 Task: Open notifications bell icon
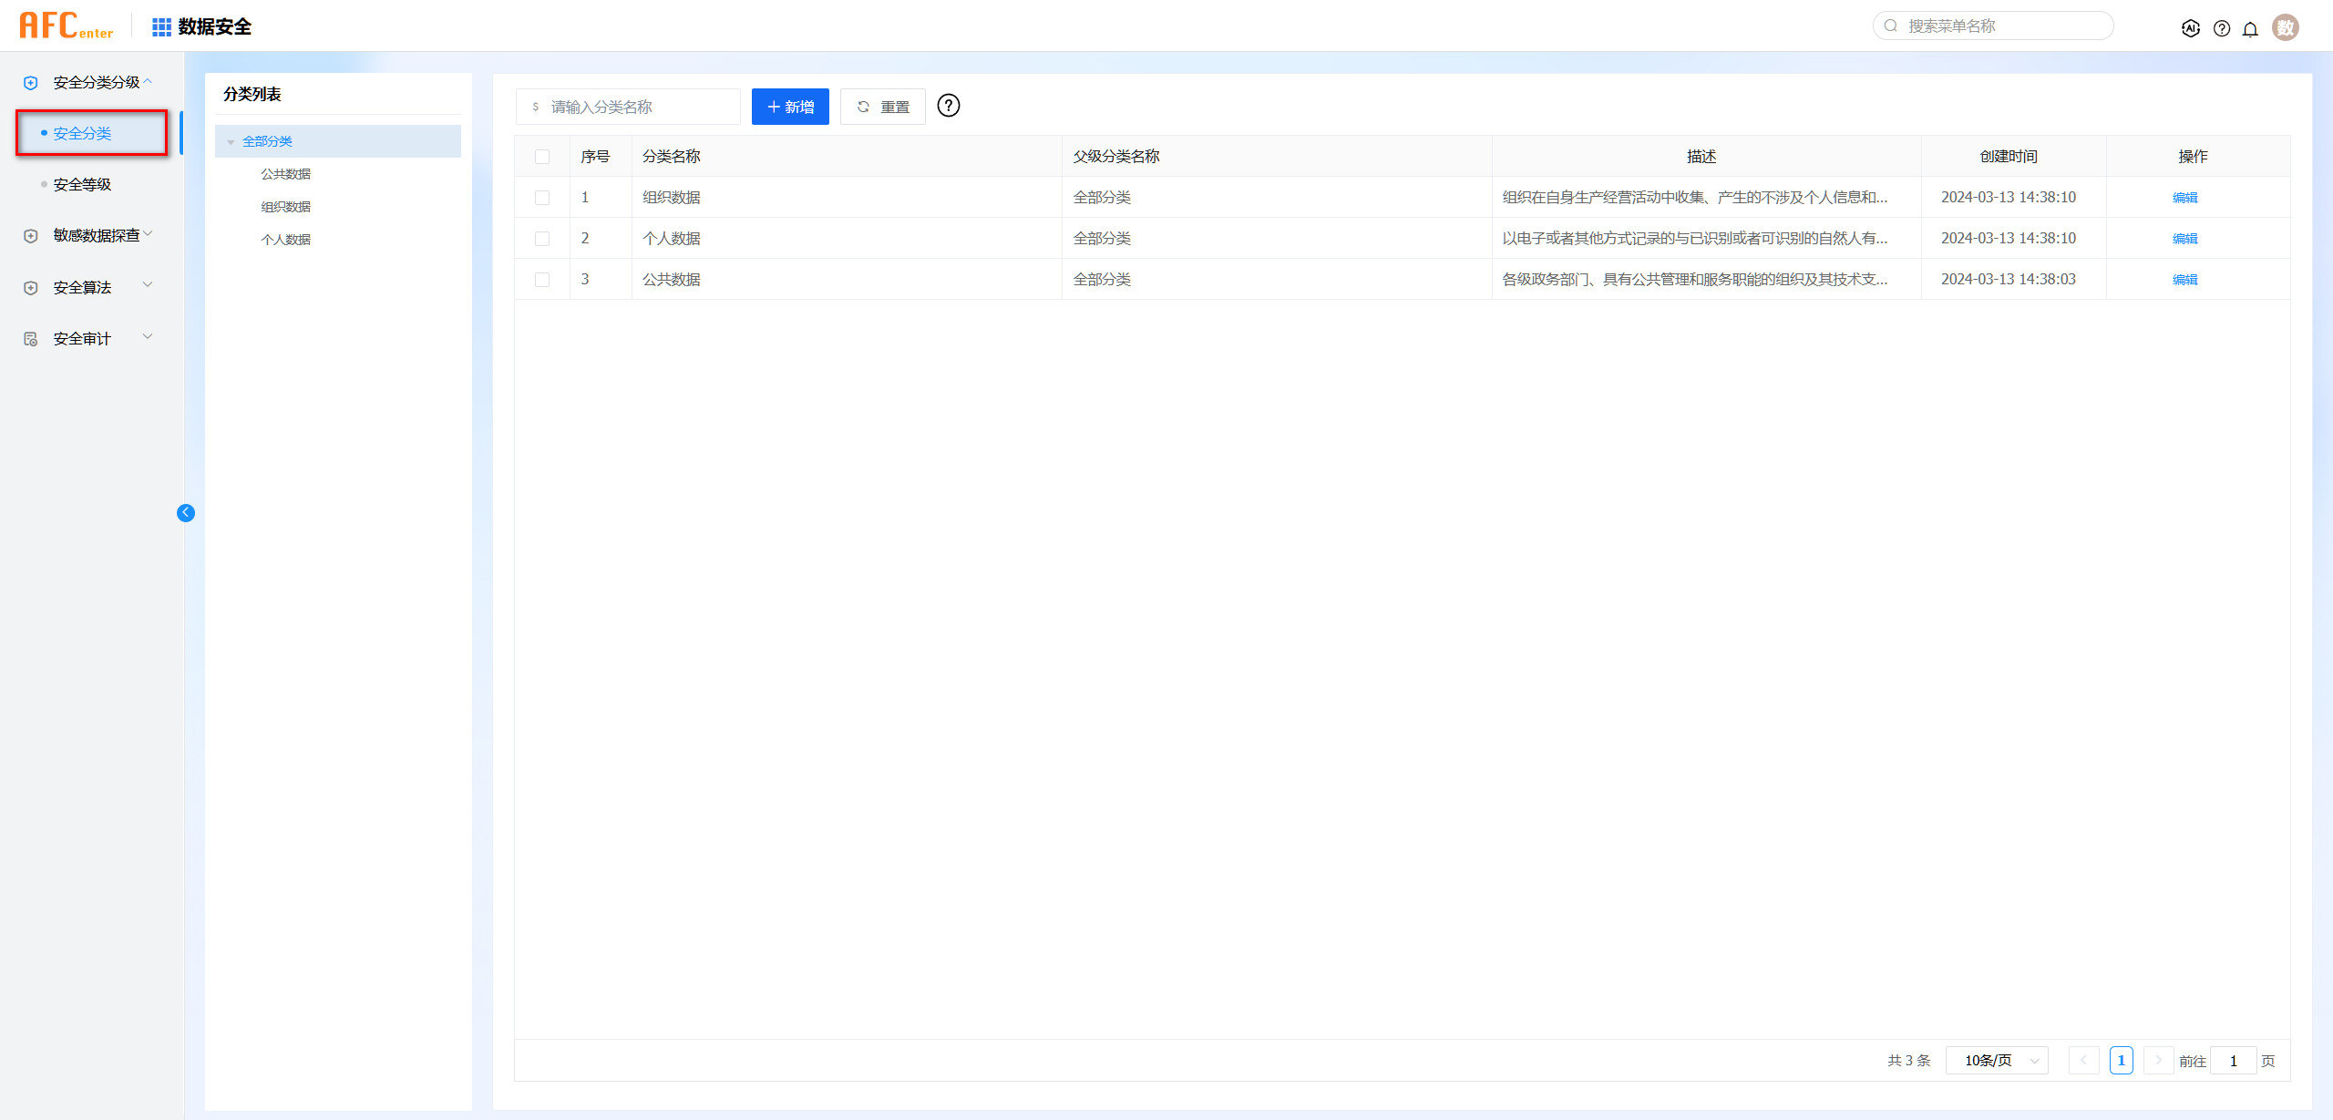(x=2250, y=28)
